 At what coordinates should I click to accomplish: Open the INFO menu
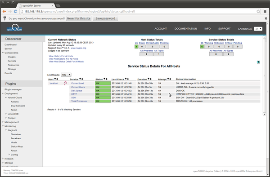(x=207, y=29)
